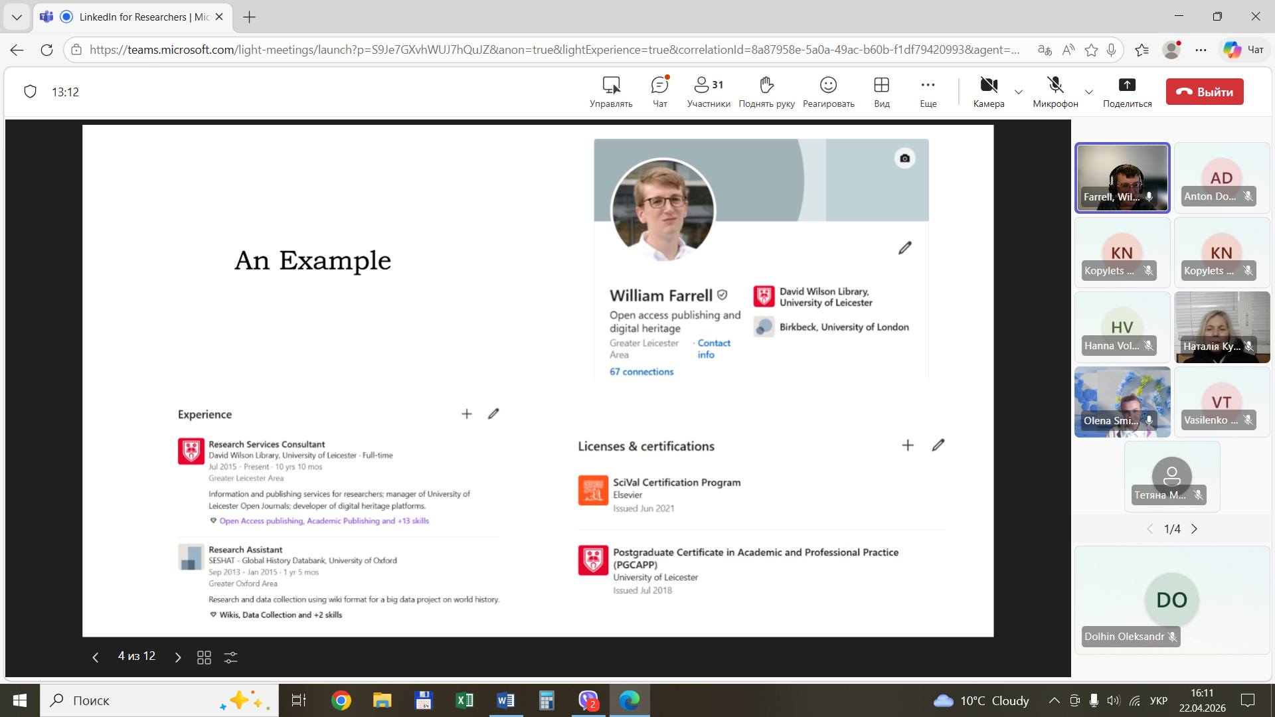Open slide viewing settings sliders icon
Screen dimensions: 1275x717
tap(230, 657)
